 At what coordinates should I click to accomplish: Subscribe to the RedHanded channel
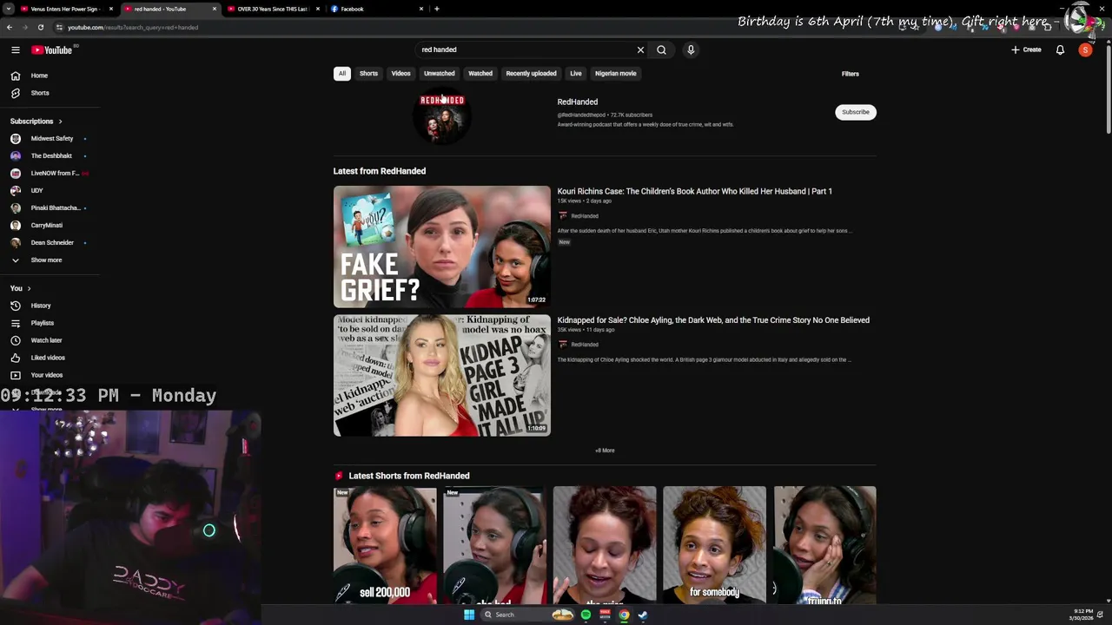click(856, 112)
